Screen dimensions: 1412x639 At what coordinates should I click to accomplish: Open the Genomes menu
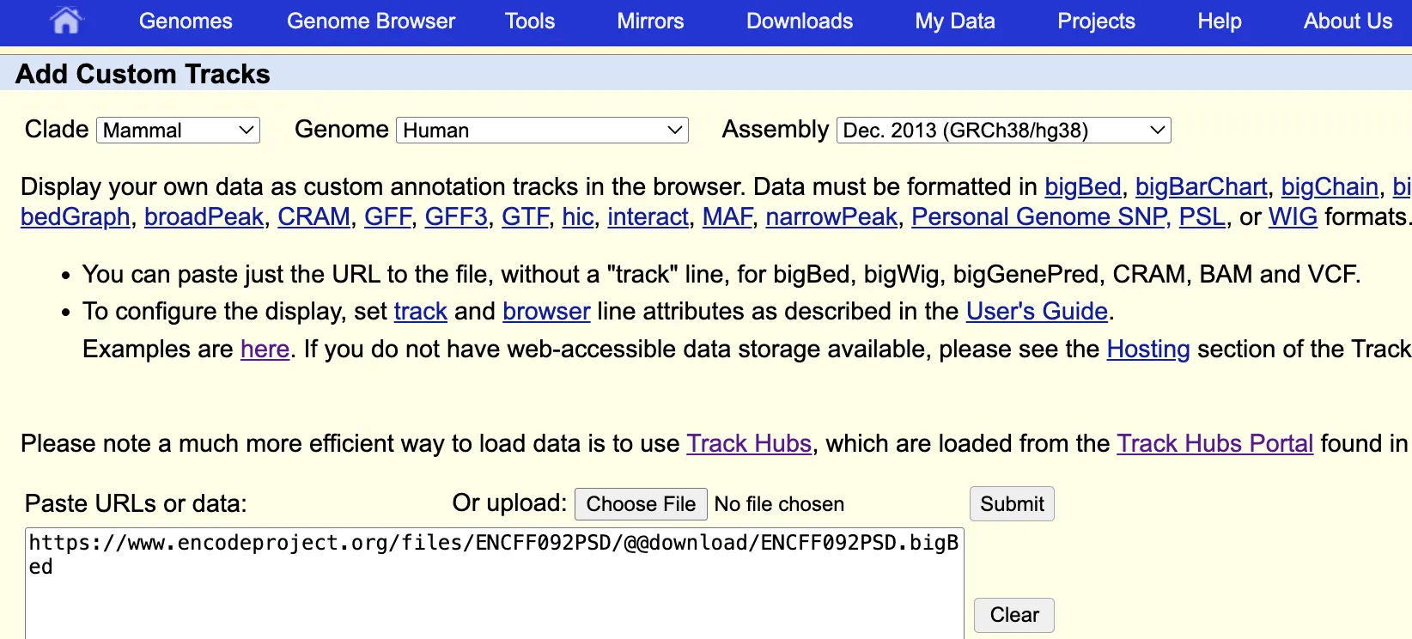tap(186, 21)
